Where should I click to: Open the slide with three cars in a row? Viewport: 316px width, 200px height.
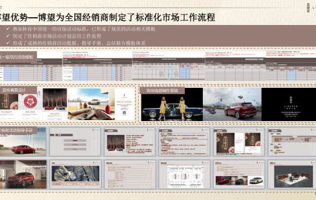(239, 174)
